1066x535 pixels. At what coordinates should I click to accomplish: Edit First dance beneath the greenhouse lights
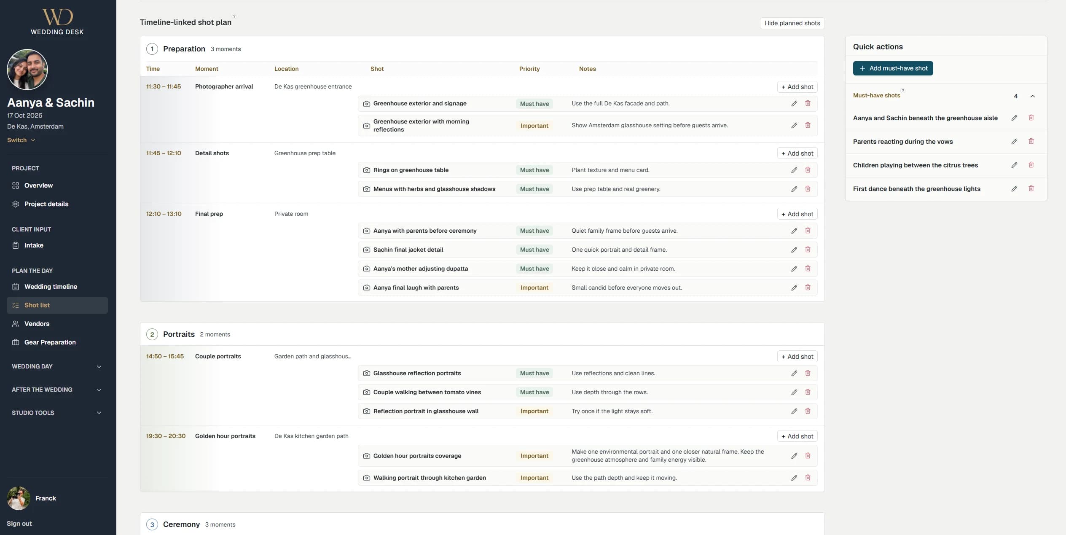pos(1014,189)
